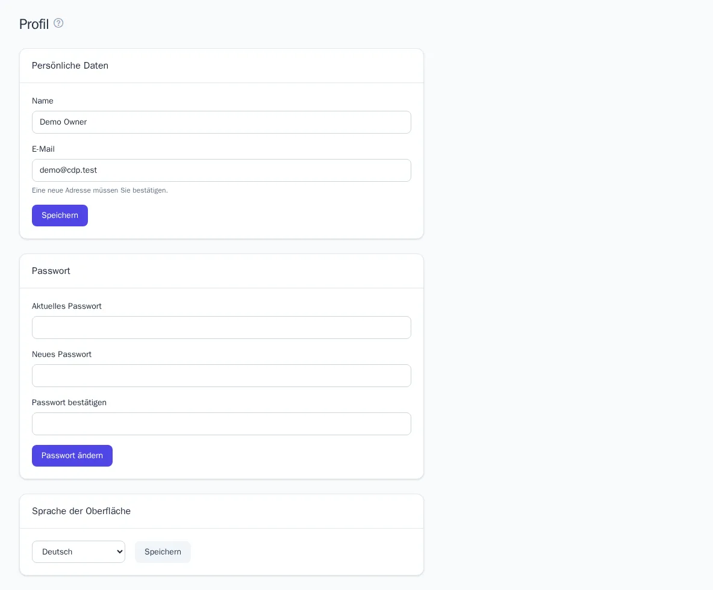Select the Aktuelles Passwort label
Viewport: 713px width, 590px height.
click(x=66, y=306)
